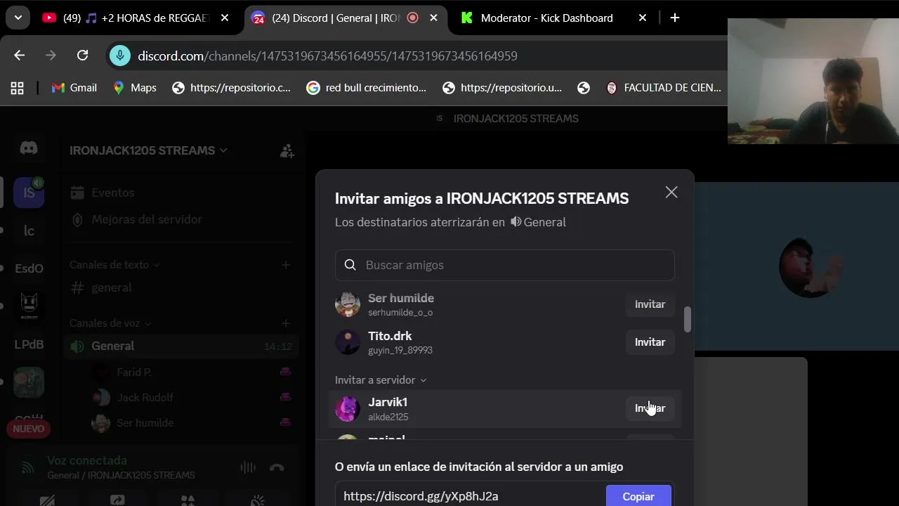Open the Gmail bookmark
The image size is (899, 506).
(74, 88)
